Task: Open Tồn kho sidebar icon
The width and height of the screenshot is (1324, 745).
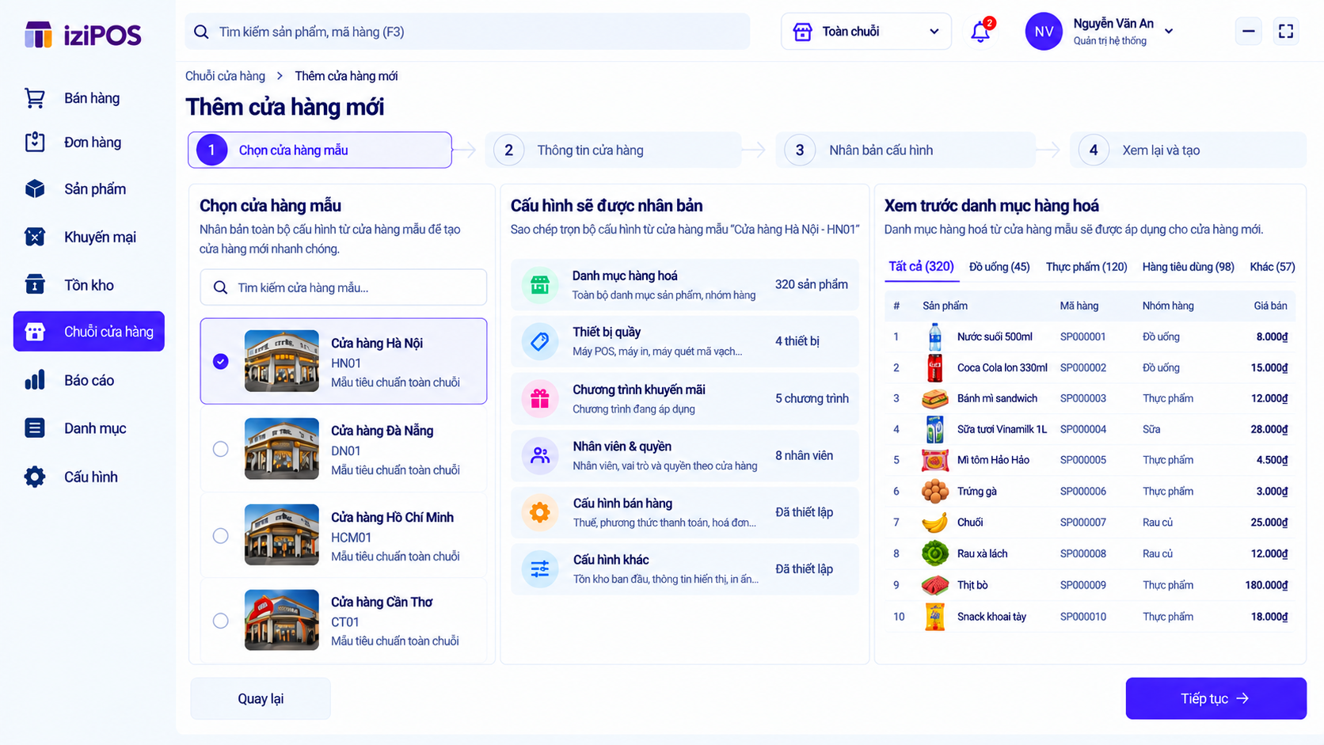Action: (35, 285)
